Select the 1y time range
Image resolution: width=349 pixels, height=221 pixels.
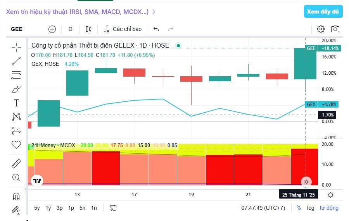(48, 208)
